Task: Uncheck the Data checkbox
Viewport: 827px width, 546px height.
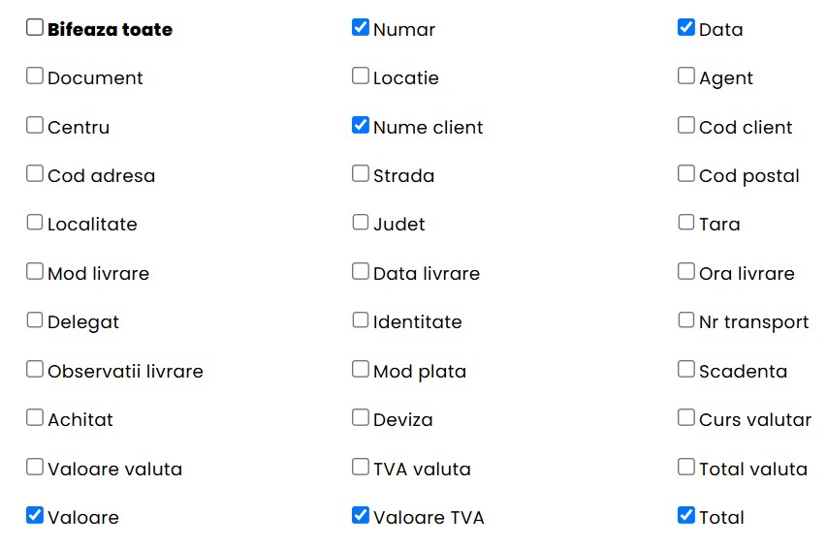Action: tap(686, 27)
